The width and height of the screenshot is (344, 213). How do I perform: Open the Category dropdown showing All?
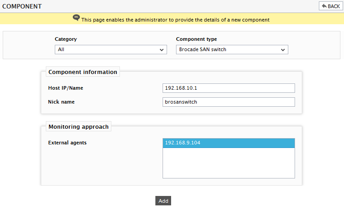(x=111, y=49)
